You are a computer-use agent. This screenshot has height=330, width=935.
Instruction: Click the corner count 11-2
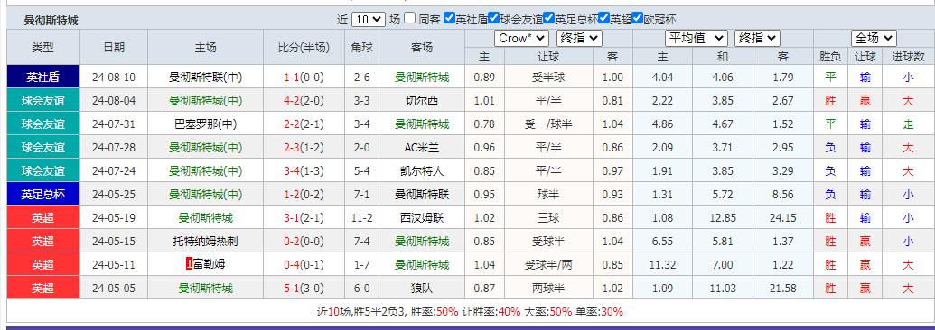pos(362,218)
